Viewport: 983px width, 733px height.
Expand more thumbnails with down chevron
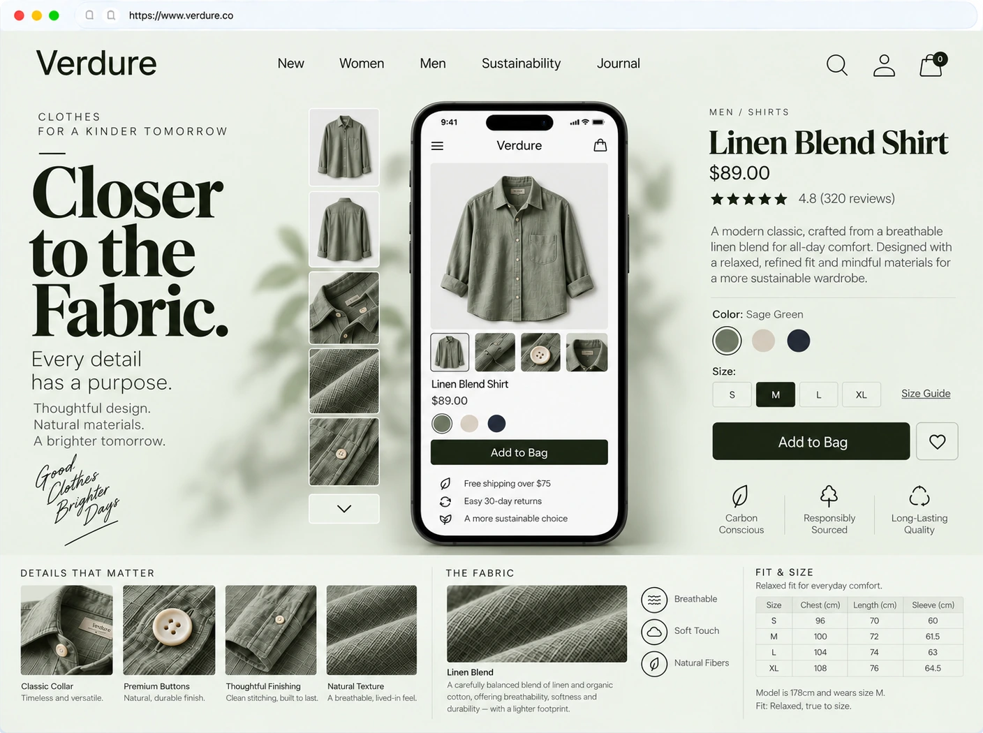344,509
